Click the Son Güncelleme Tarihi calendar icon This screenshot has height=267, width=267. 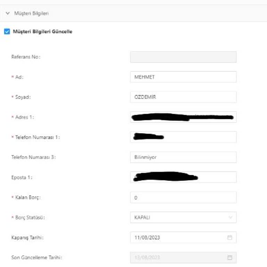point(230,258)
